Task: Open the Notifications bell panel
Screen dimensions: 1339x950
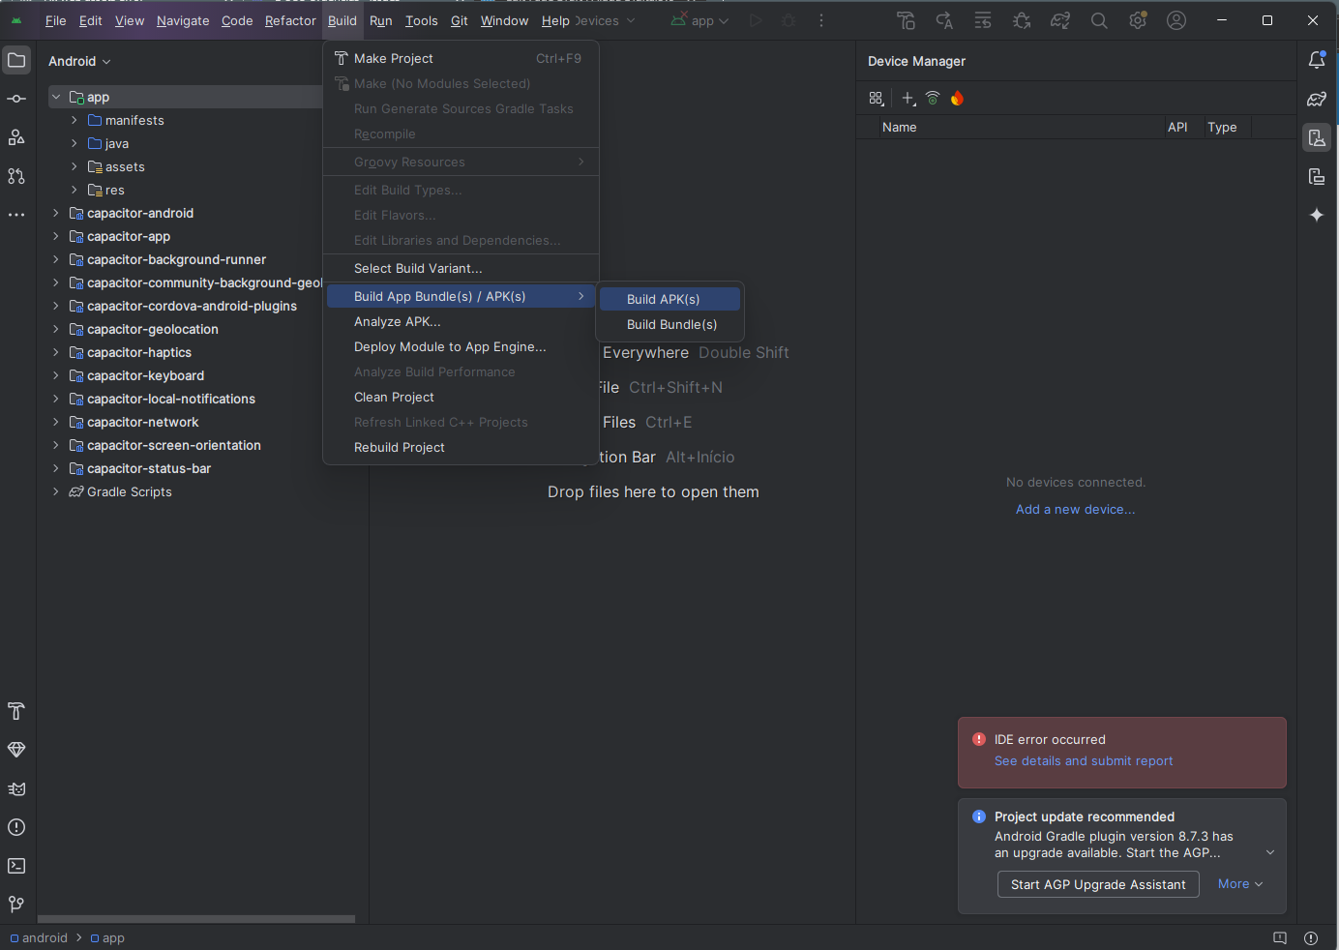Action: click(x=1317, y=60)
